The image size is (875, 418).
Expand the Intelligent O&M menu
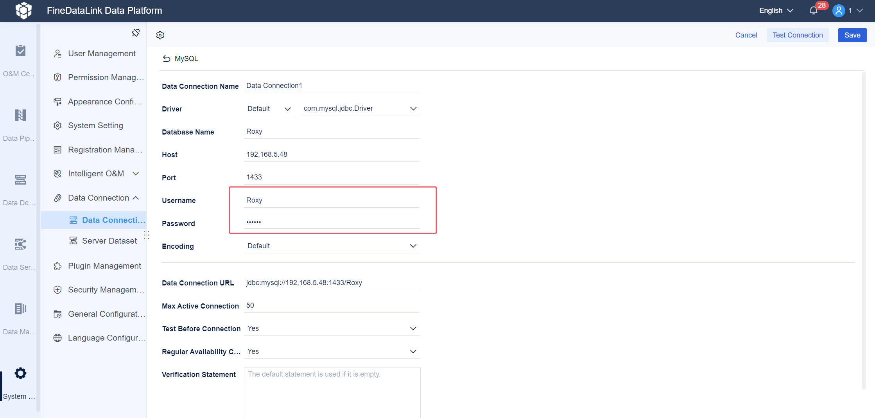[136, 174]
